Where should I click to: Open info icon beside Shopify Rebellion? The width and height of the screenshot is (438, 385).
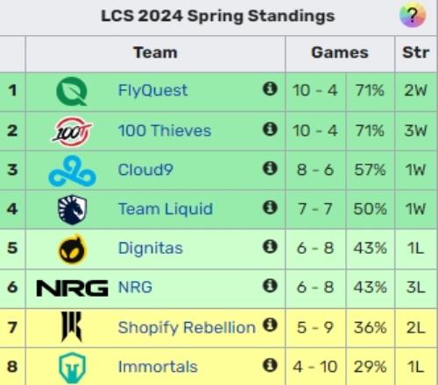(x=270, y=325)
